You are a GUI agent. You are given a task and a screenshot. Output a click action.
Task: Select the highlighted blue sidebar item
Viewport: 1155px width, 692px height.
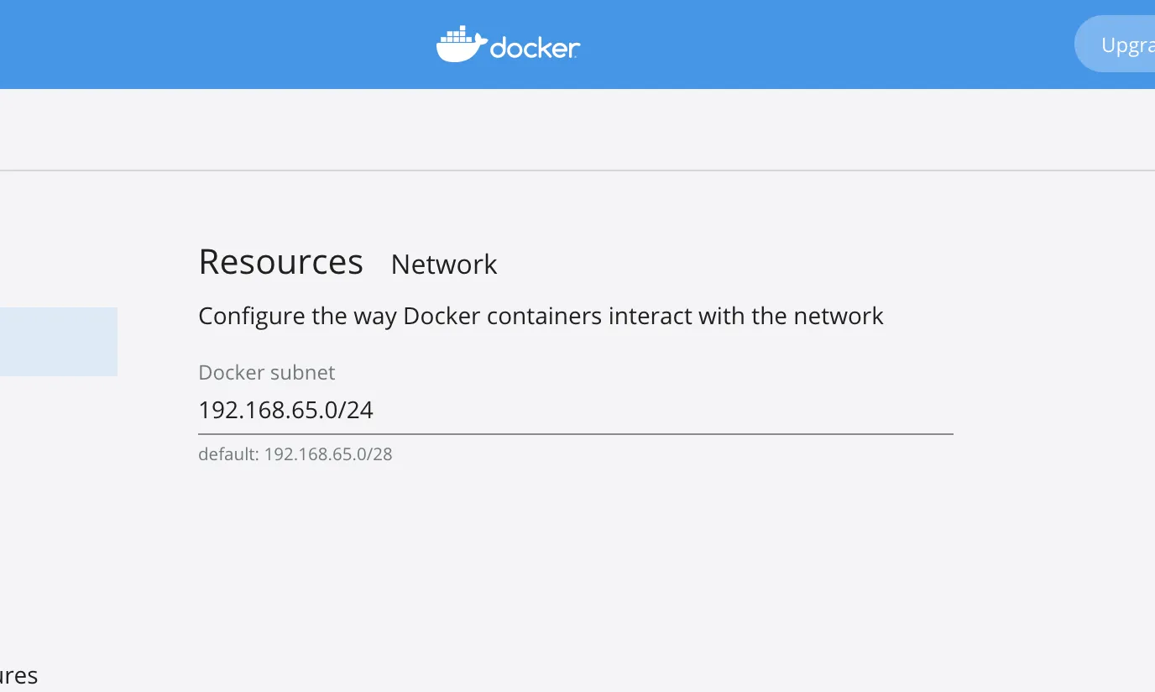(x=58, y=341)
